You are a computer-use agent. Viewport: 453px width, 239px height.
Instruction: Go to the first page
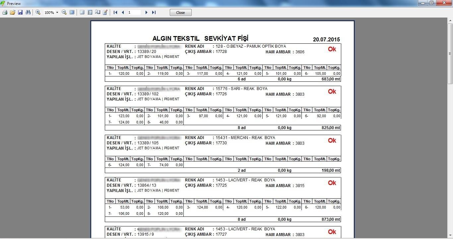point(115,12)
